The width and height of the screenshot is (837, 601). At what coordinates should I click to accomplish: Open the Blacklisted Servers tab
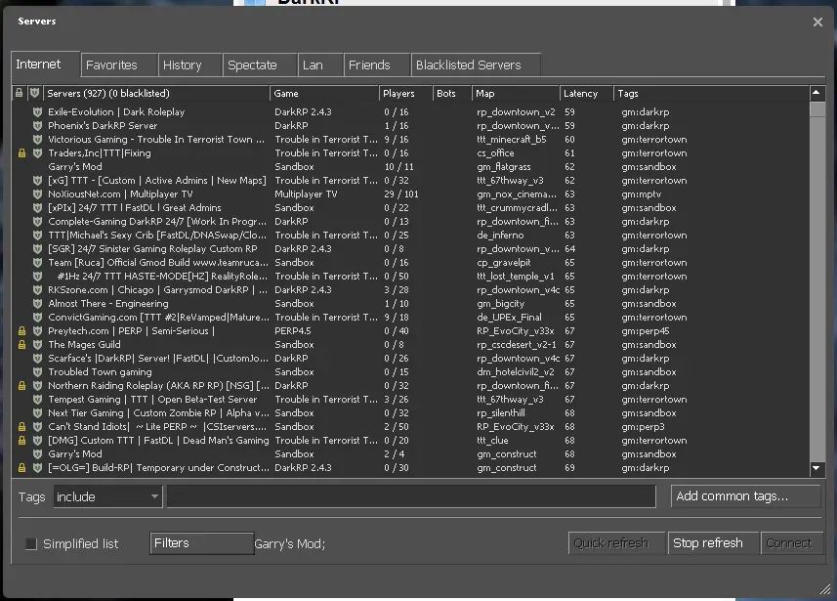[x=476, y=65]
